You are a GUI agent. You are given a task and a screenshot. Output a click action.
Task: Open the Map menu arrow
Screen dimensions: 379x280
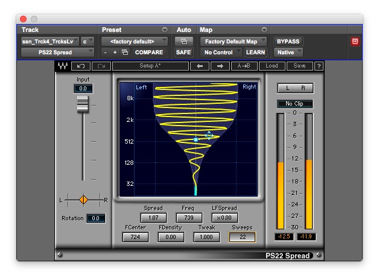264,30
